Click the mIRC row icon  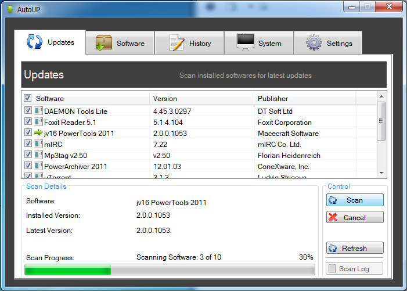[x=38, y=144]
